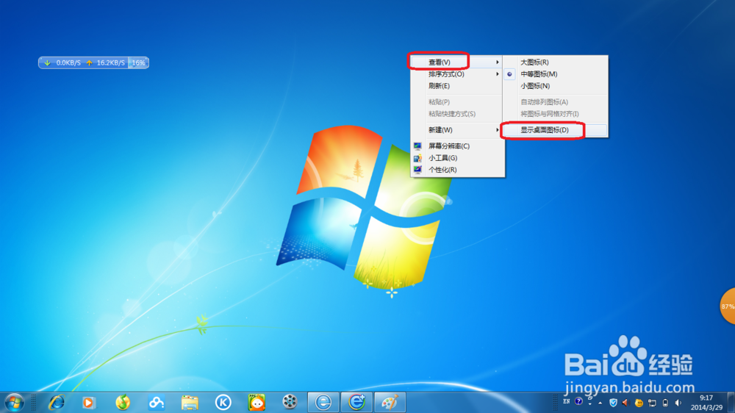This screenshot has height=413, width=735.
Task: Click the 新建 submenu arrow
Action: [498, 130]
